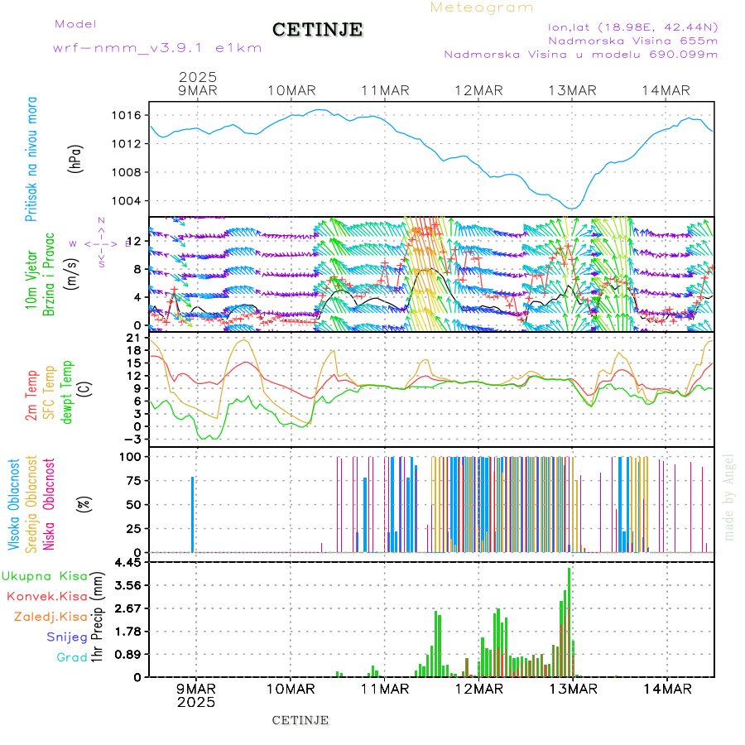Screen dimensions: 745x745
Task: Click the purple "Model" label
Action: pos(75,24)
